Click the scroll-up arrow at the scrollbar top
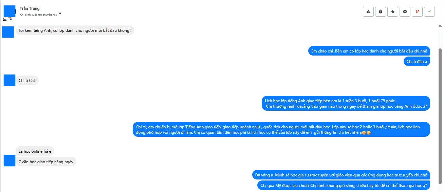This screenshot has width=443, height=192. click(x=440, y=26)
